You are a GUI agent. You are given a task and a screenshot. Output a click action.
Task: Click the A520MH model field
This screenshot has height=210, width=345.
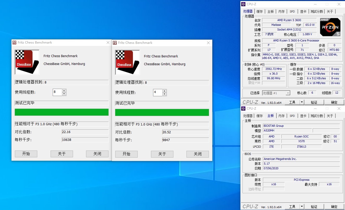pos(287,130)
